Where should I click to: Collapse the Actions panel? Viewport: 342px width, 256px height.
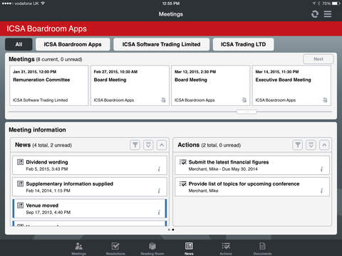(x=324, y=145)
